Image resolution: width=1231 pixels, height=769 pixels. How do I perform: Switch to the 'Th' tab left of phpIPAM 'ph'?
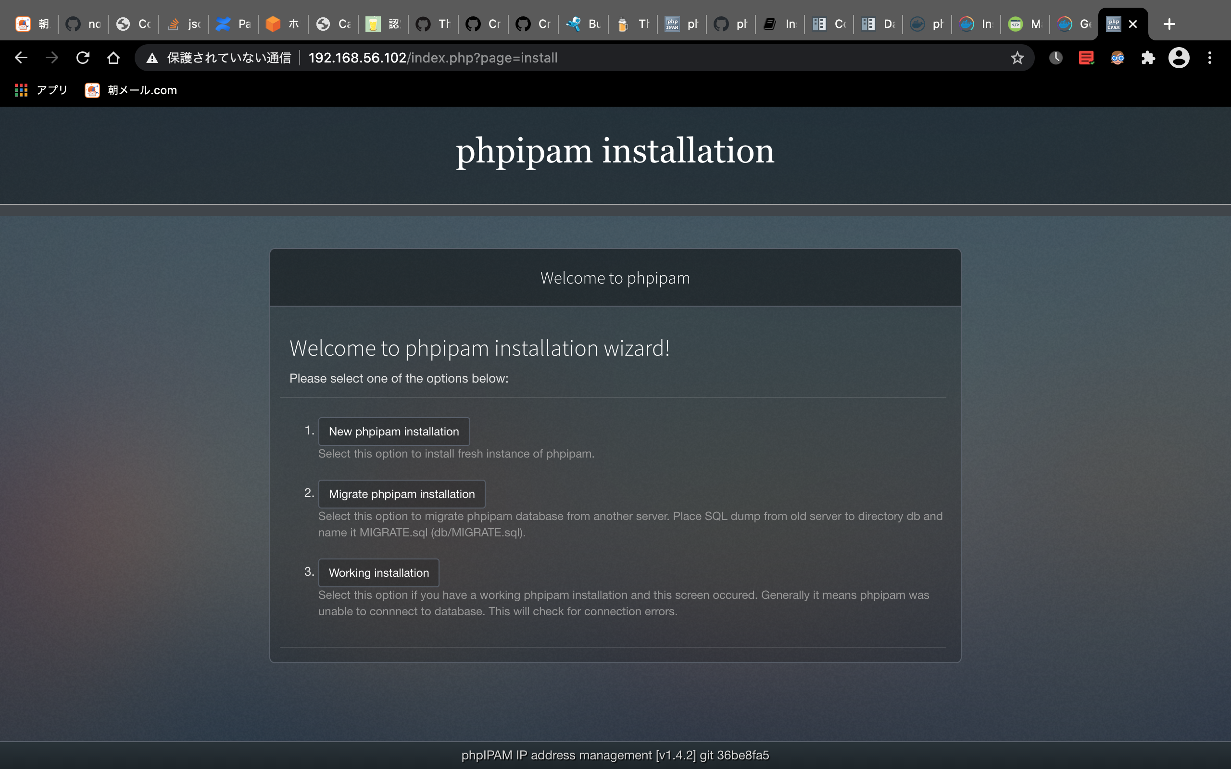pyautogui.click(x=633, y=24)
